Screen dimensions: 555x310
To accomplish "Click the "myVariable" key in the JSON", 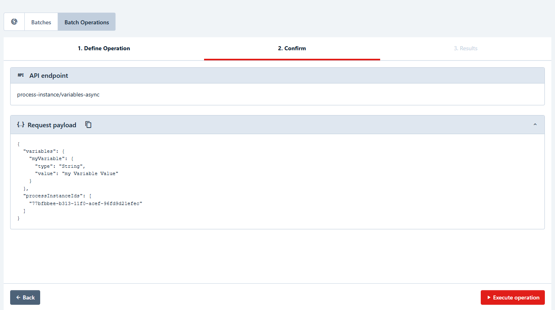I will tap(46, 158).
